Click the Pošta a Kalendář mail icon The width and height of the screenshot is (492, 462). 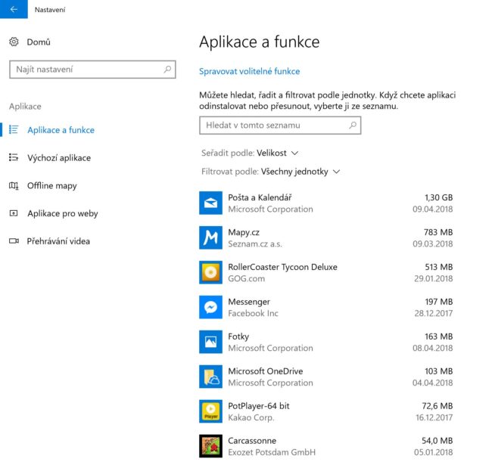(211, 203)
